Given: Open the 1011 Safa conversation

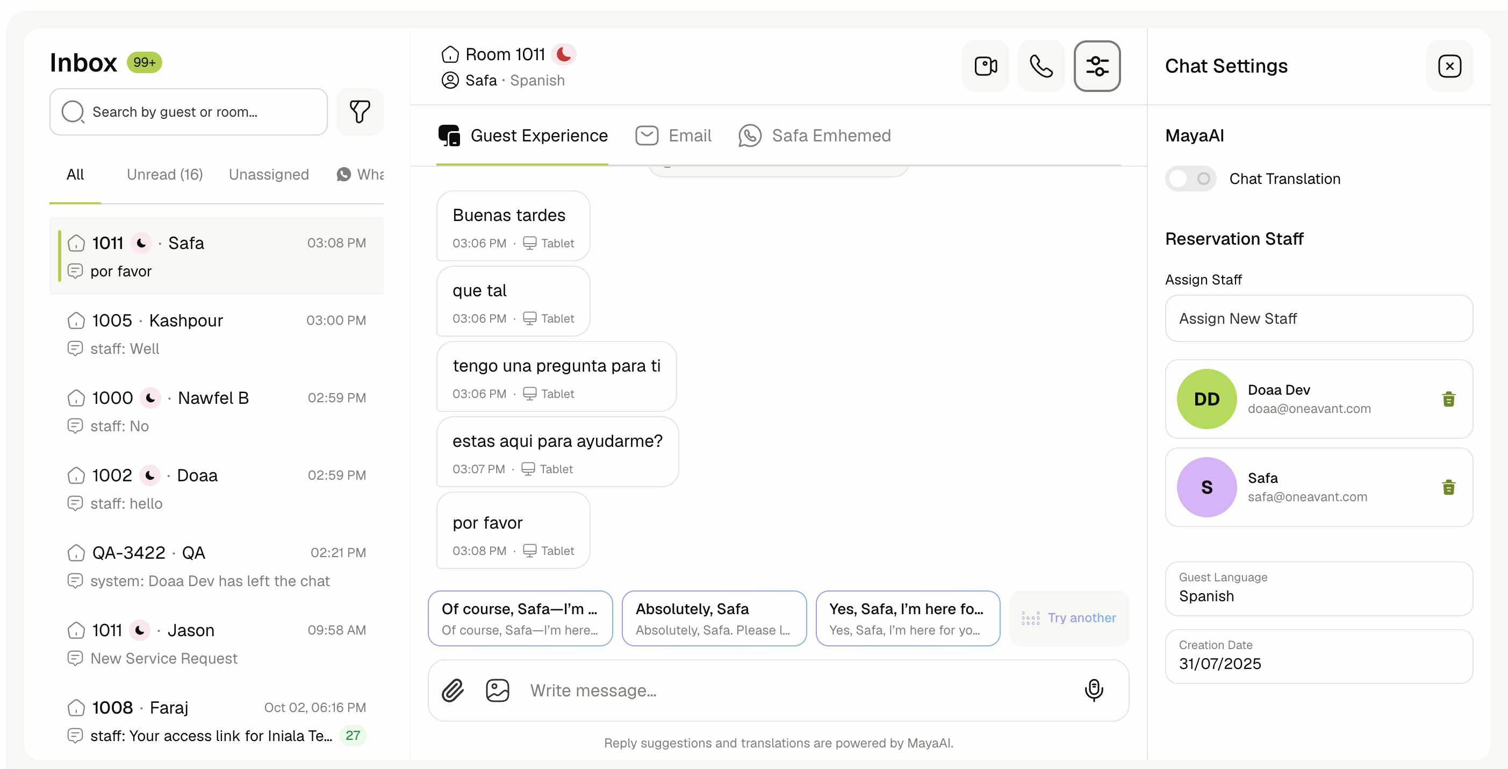Looking at the screenshot, I should 217,257.
